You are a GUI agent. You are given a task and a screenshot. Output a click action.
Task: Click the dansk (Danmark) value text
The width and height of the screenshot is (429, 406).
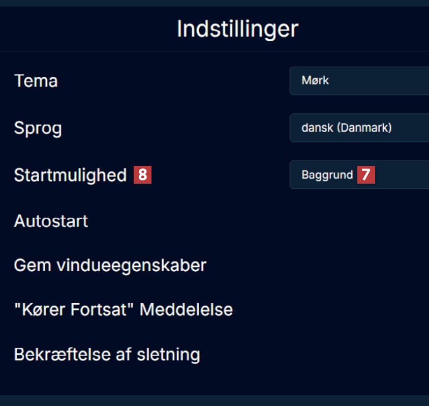click(347, 128)
